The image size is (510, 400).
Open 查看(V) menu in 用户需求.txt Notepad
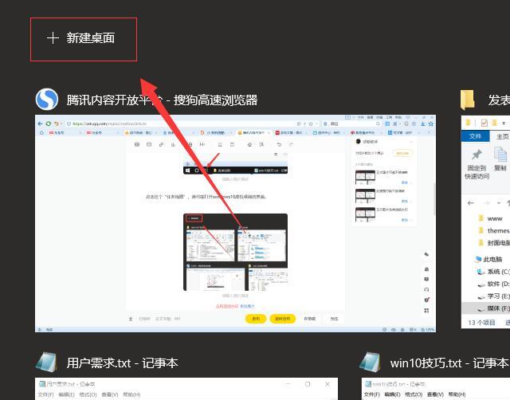click(110, 394)
